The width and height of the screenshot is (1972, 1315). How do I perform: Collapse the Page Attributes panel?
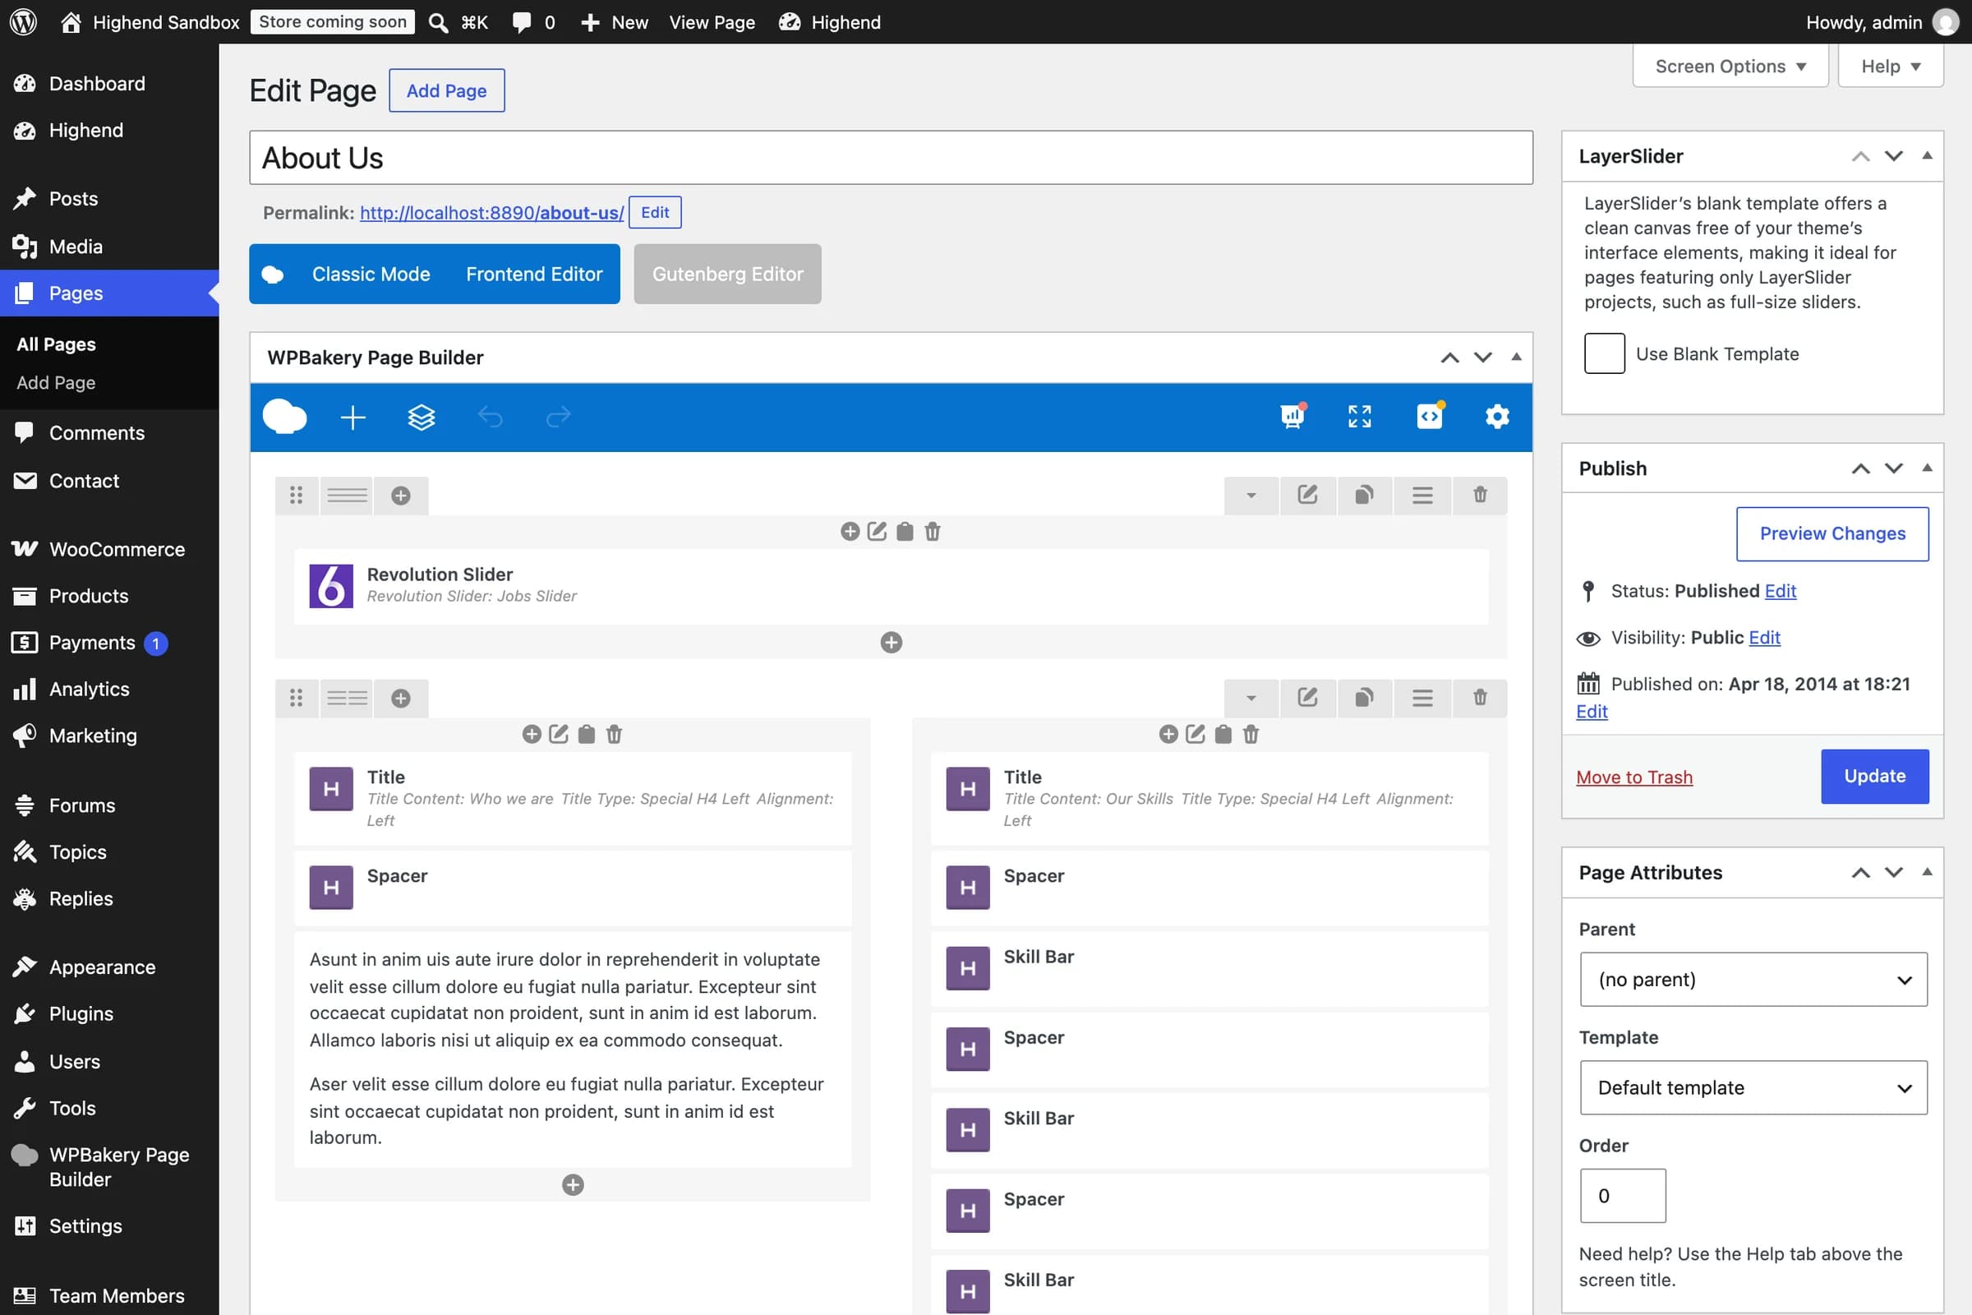(1927, 872)
